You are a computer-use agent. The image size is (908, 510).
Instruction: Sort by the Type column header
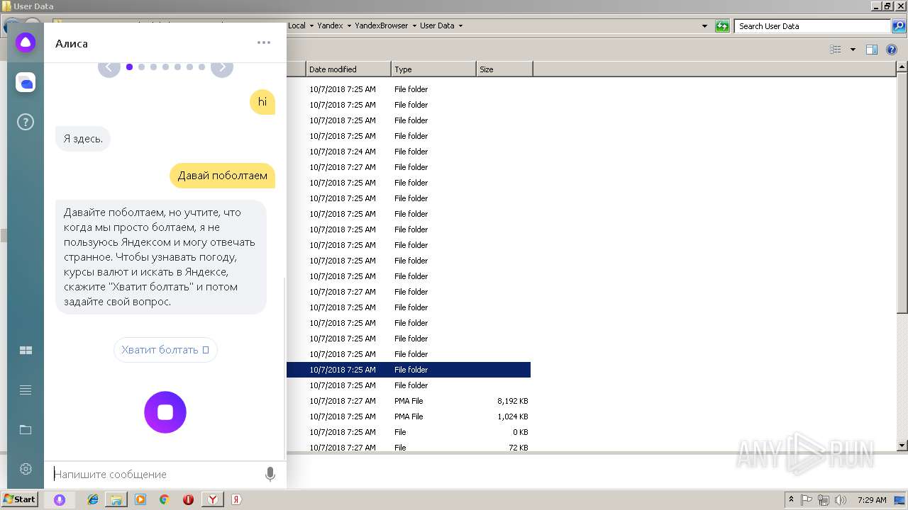pos(433,69)
